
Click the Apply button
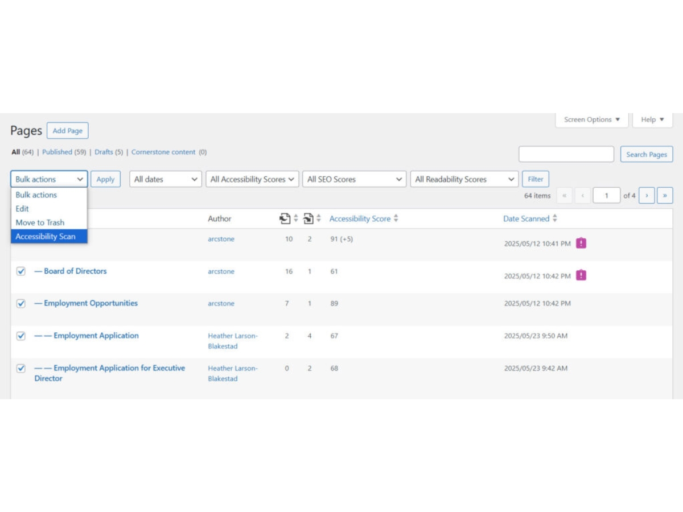tap(105, 179)
